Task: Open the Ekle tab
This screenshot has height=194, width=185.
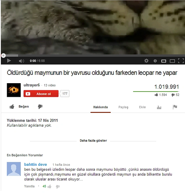Action: (142, 107)
